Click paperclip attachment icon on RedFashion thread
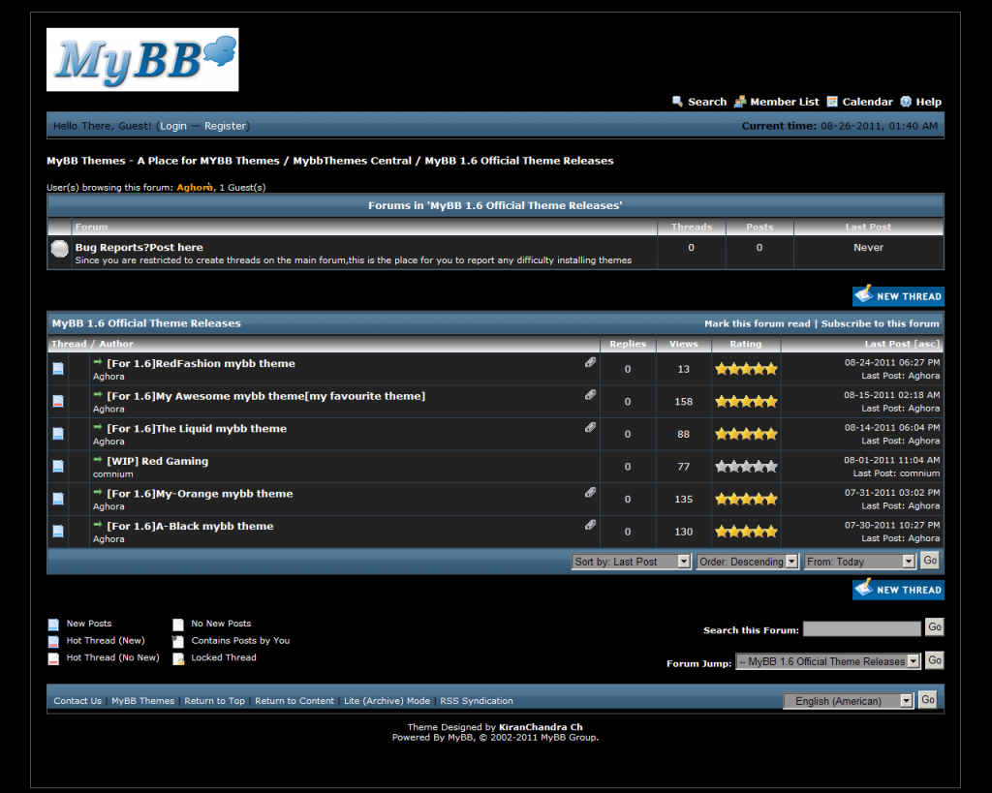 [590, 362]
